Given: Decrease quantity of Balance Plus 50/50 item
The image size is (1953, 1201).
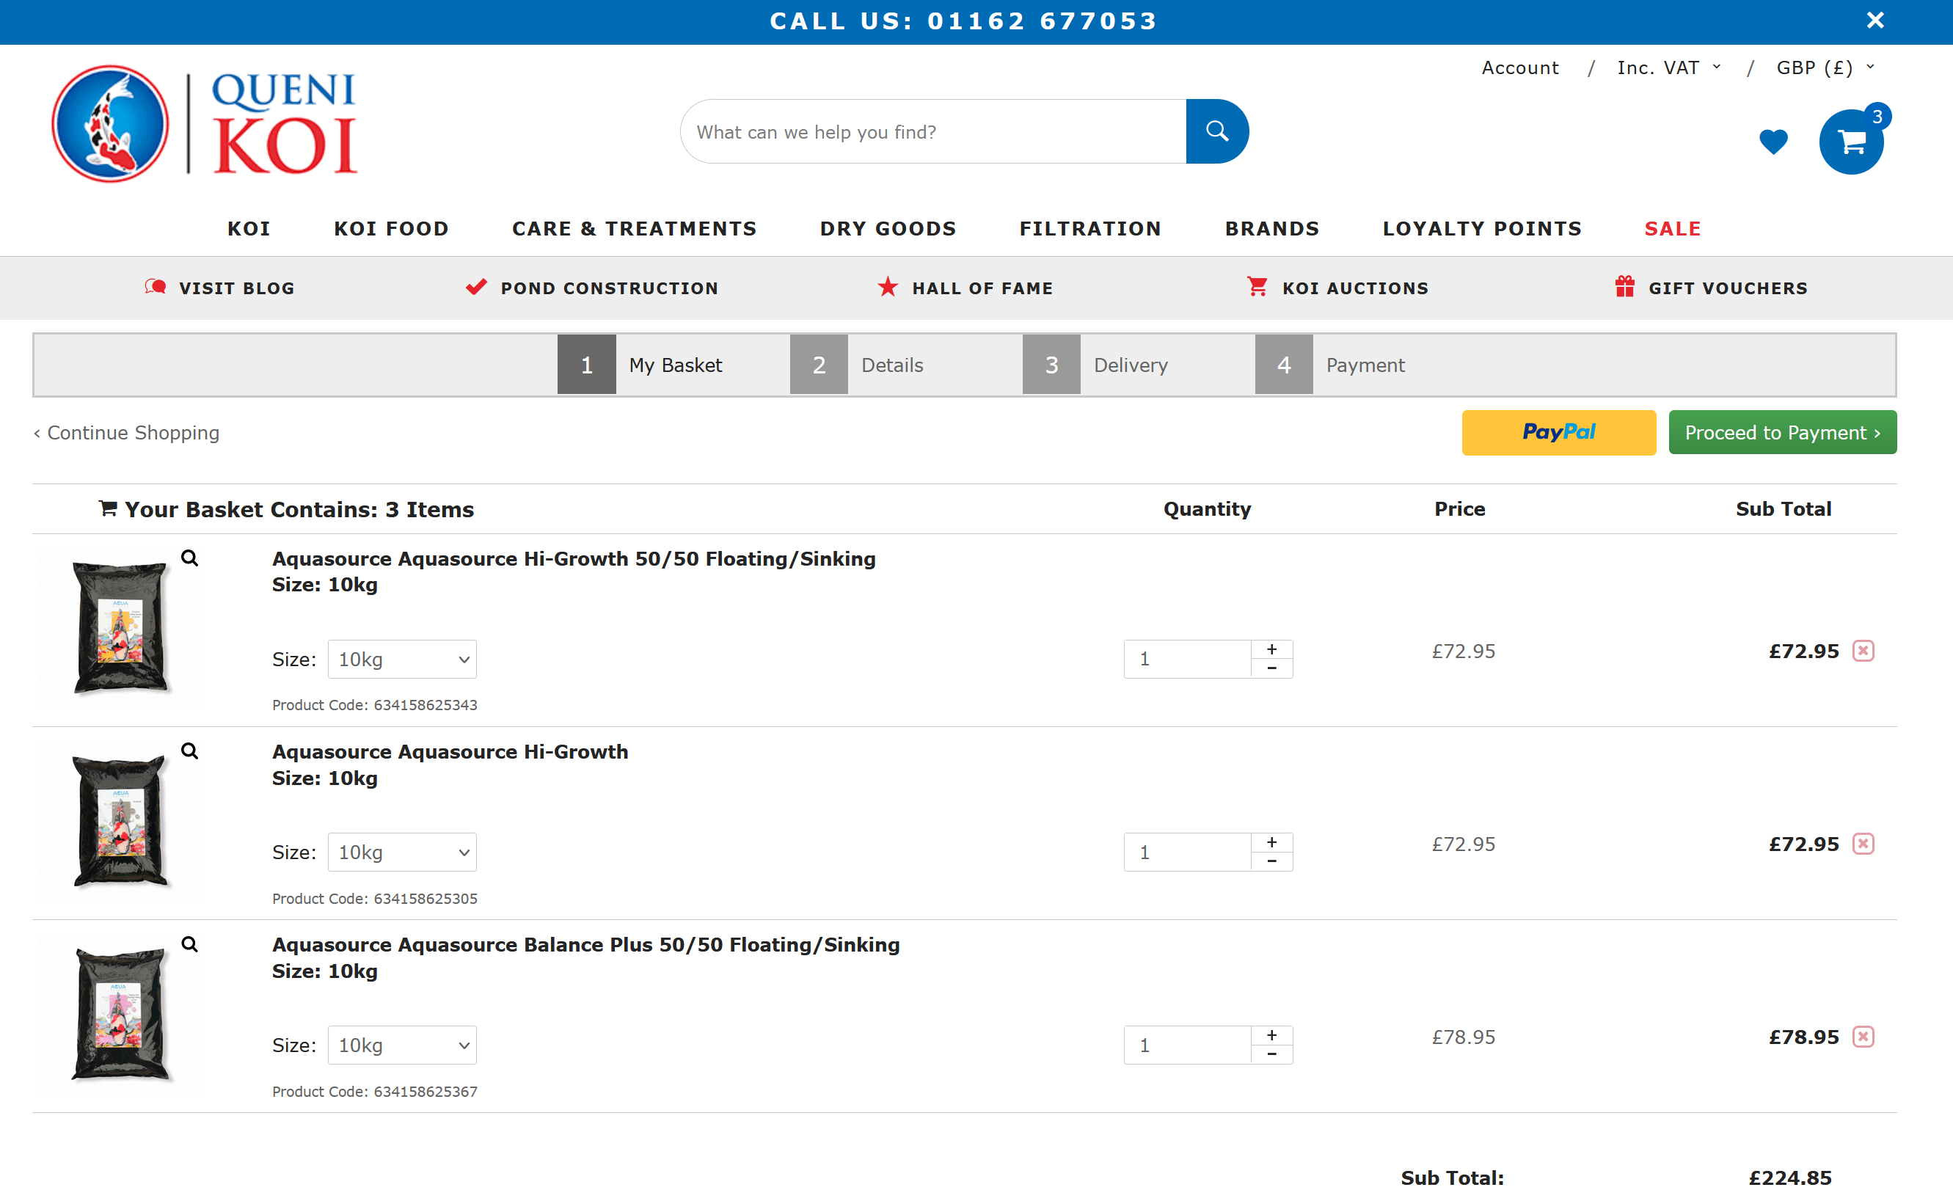Looking at the screenshot, I should pos(1271,1054).
